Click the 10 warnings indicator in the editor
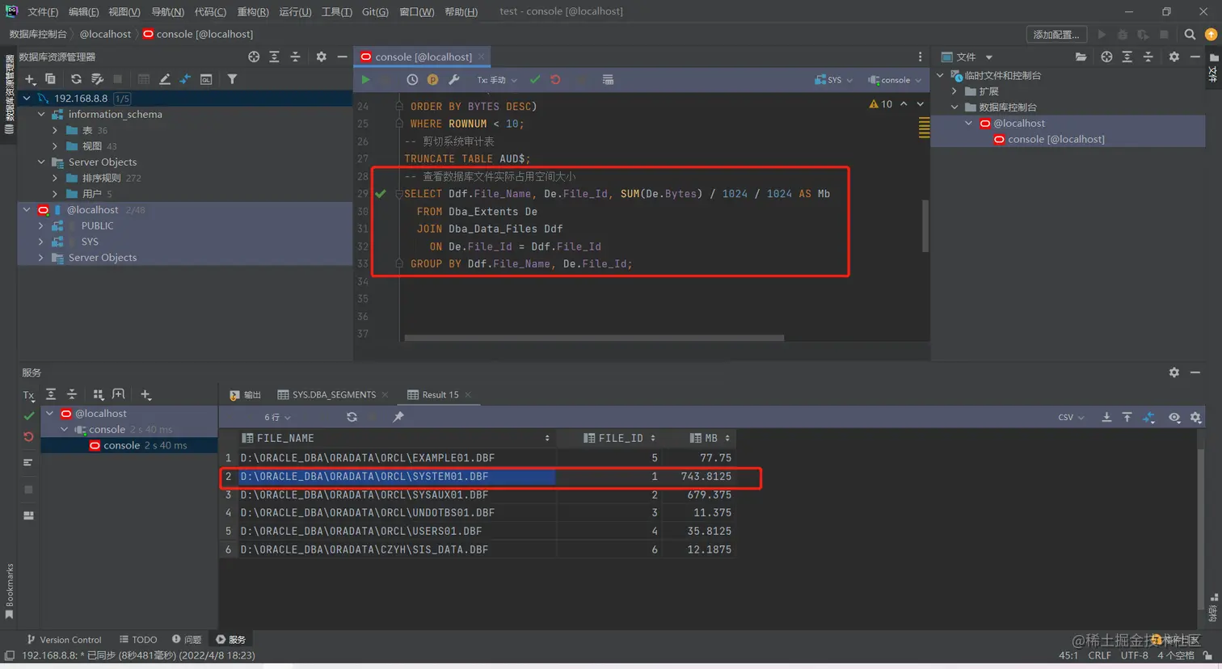1222x669 pixels. pos(881,104)
